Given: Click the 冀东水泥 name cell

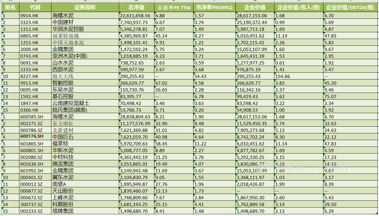Looking at the screenshot, I should [x=85, y=178].
